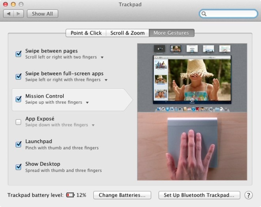
Task: Click the trackpad hand demonstration video
Action: [192, 146]
